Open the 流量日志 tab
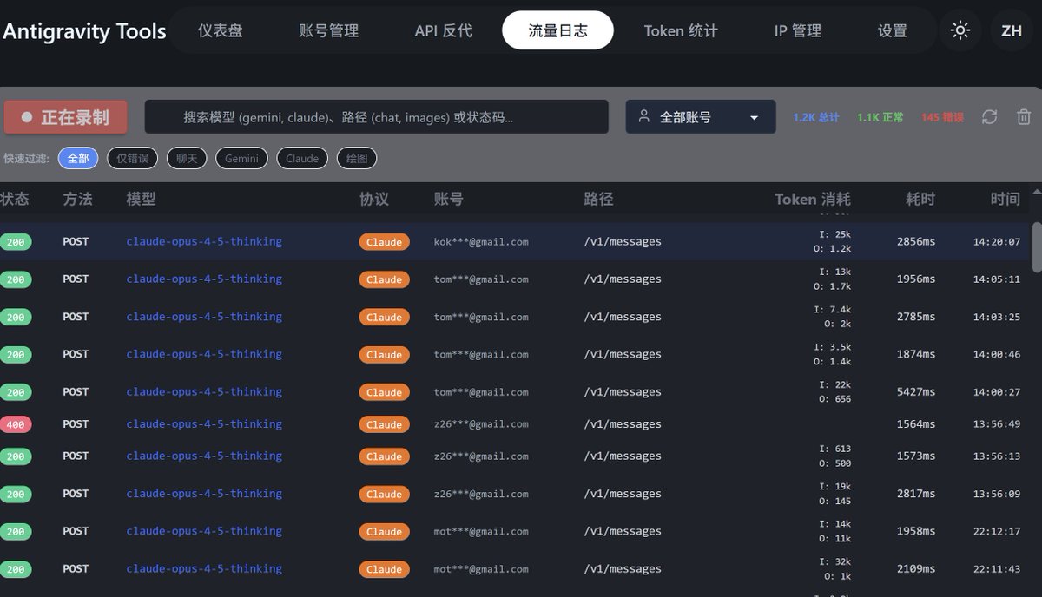1042x597 pixels. 557,30
